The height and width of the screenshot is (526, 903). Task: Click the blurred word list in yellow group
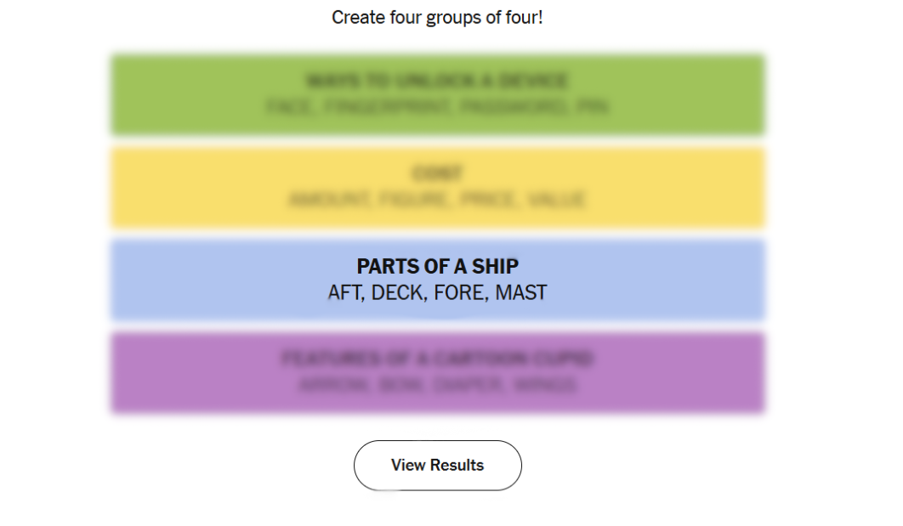[x=437, y=201]
